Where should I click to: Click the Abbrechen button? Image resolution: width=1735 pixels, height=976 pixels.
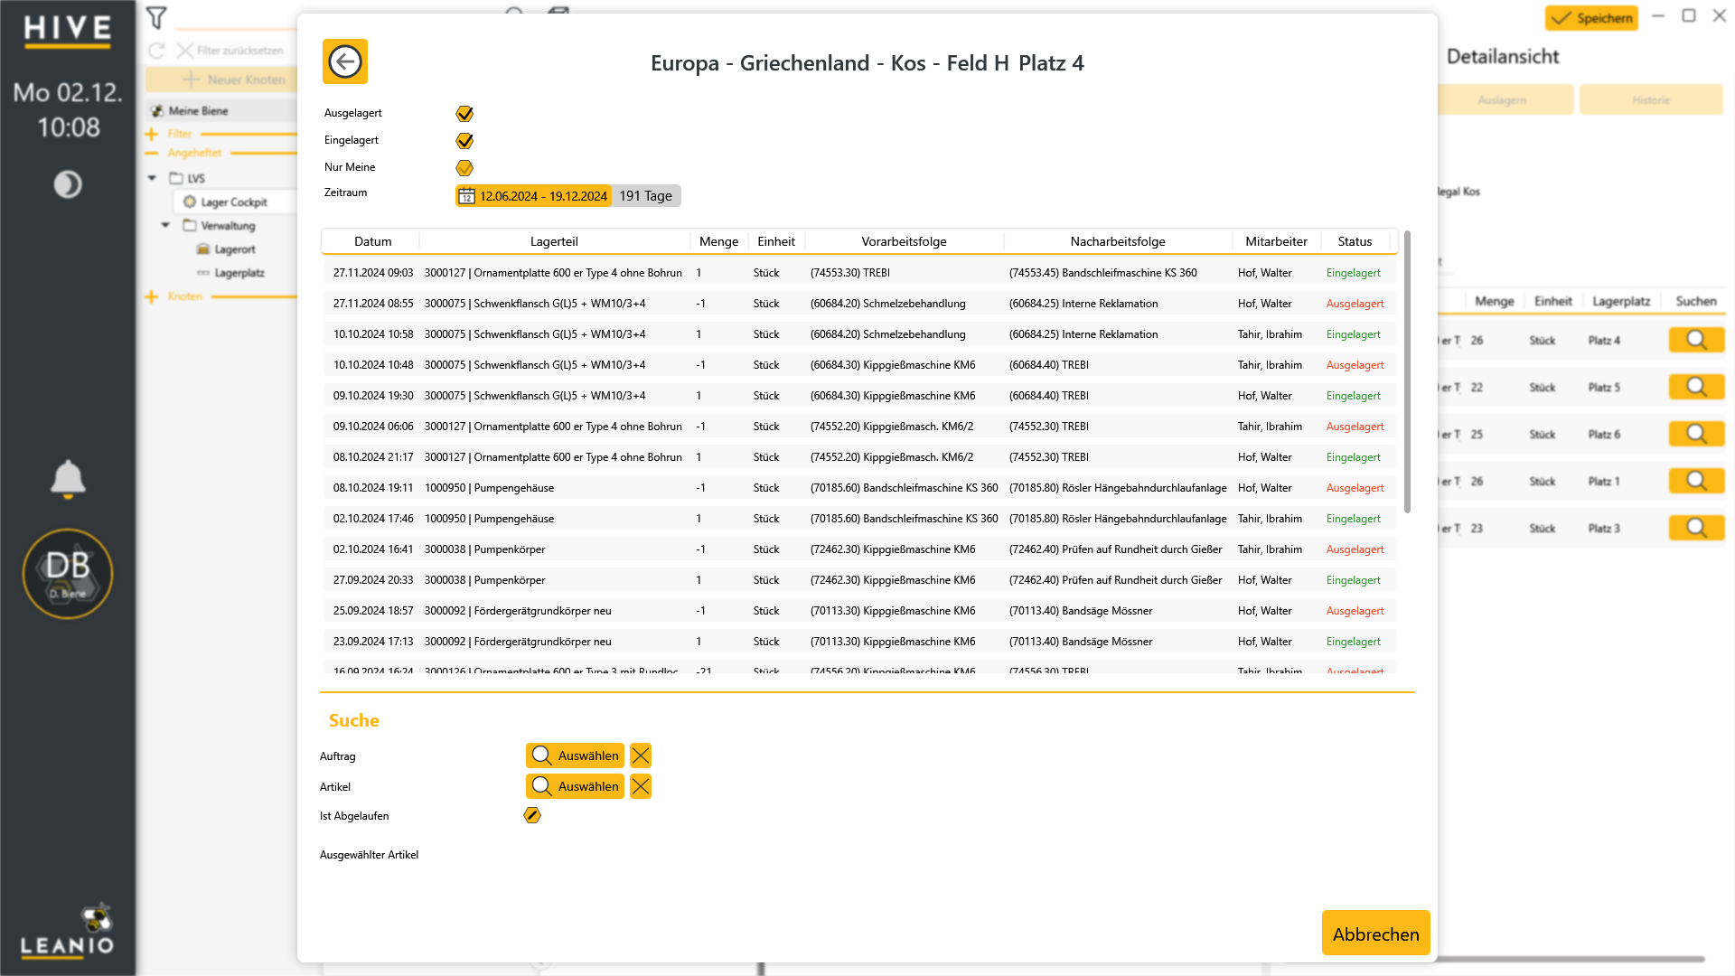click(x=1375, y=934)
